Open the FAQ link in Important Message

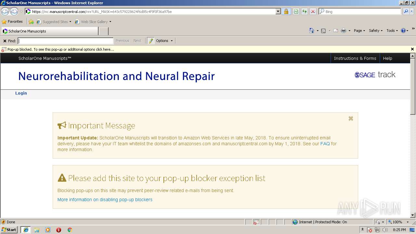click(x=325, y=144)
